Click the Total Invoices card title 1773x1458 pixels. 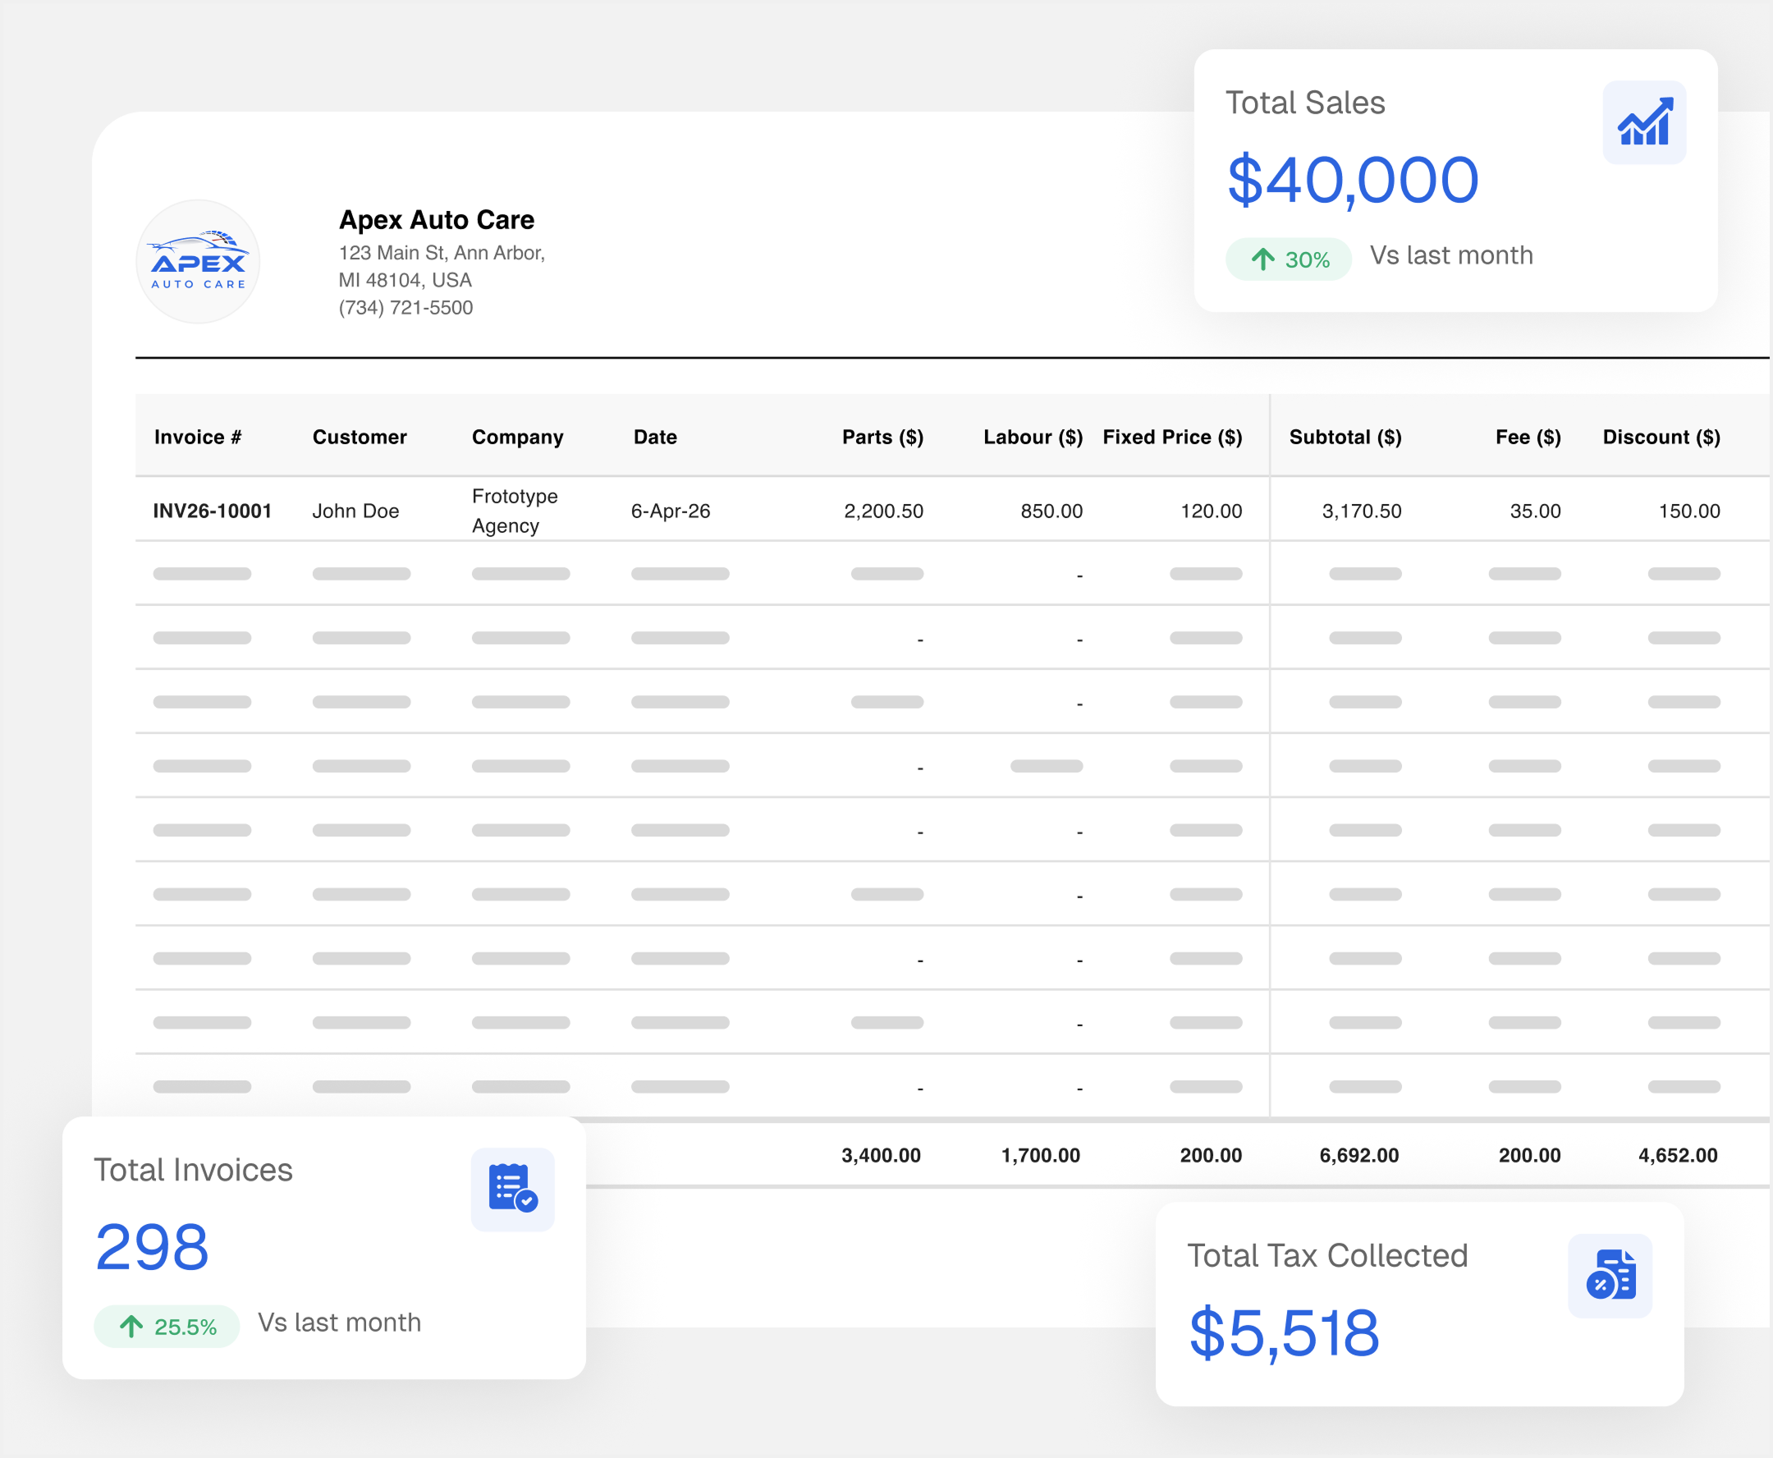click(x=193, y=1170)
